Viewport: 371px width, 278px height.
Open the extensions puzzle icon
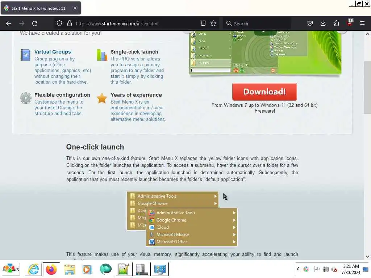(x=336, y=24)
